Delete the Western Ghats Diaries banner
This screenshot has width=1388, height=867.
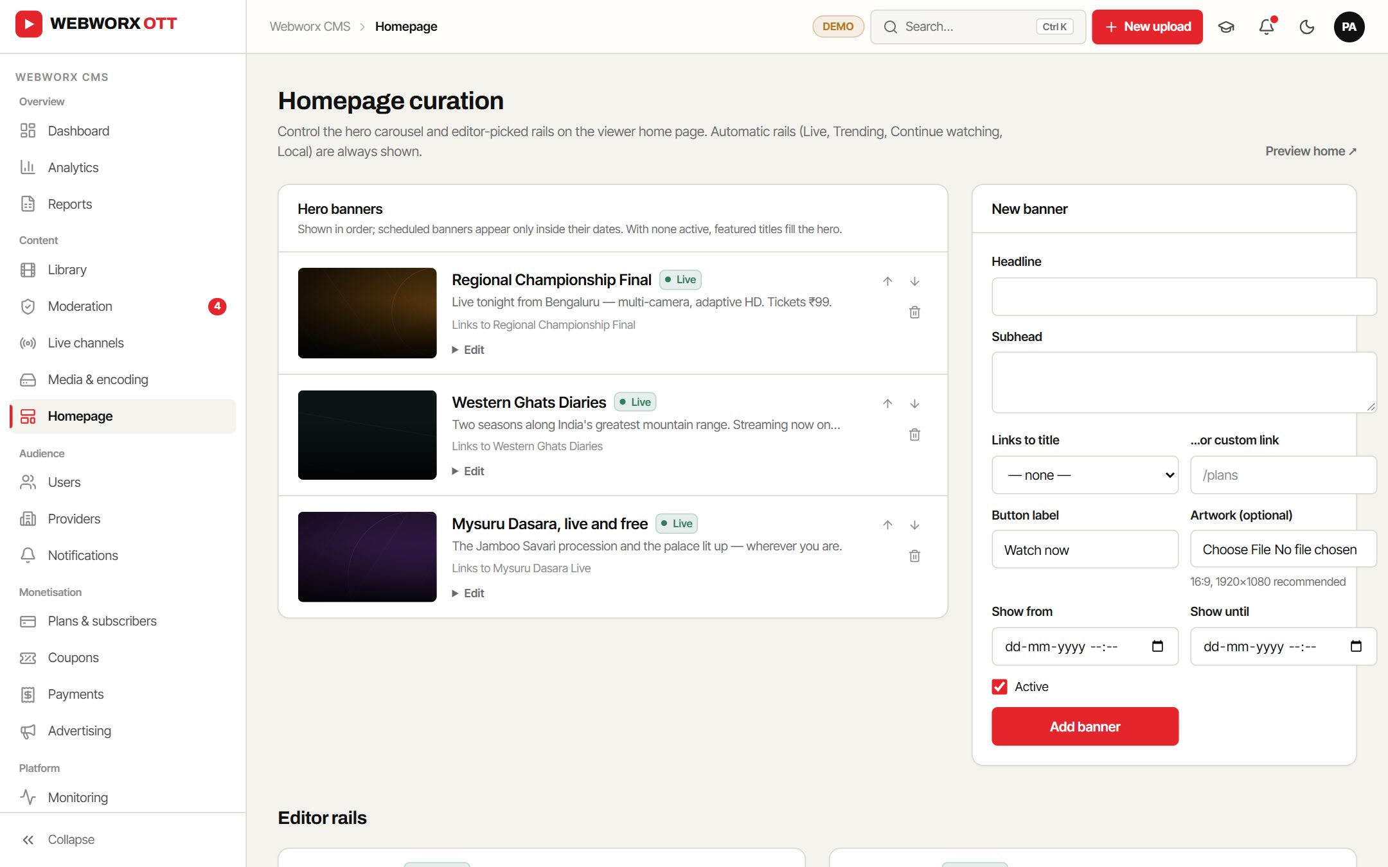[x=914, y=434]
